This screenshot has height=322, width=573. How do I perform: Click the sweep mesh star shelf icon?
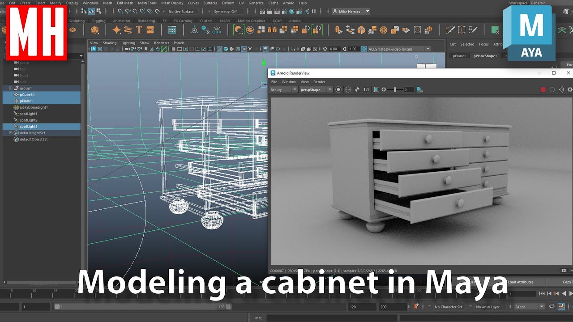point(117,30)
